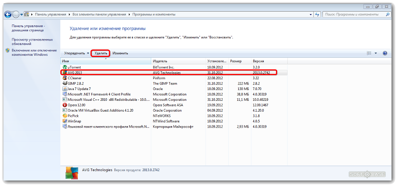Click the Изменить button
Viewport: 397px width, 186px height.
[x=120, y=53]
